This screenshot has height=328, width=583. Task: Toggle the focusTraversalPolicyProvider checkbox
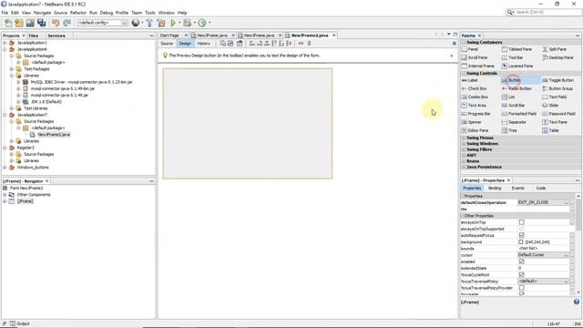coord(522,288)
